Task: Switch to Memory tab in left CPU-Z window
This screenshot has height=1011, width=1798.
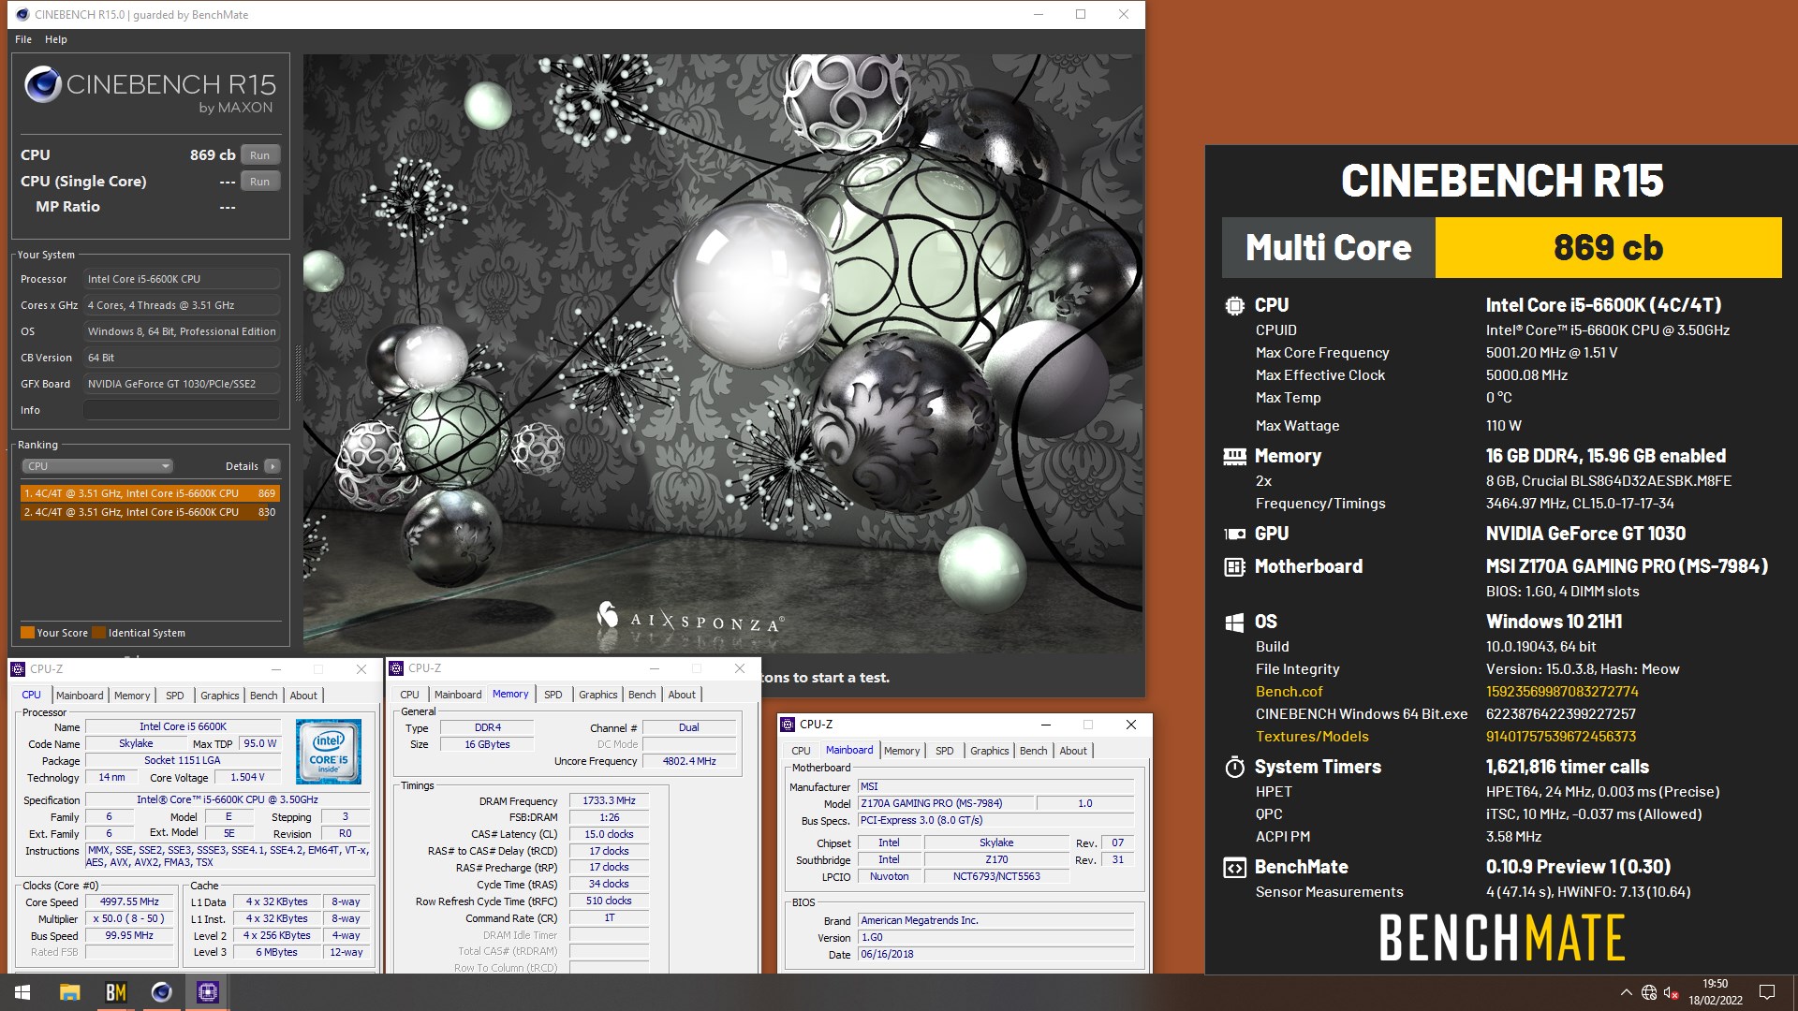Action: tap(132, 696)
